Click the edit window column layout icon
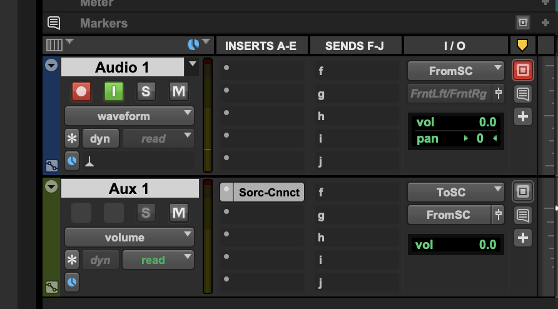The width and height of the screenshot is (558, 309). point(54,45)
